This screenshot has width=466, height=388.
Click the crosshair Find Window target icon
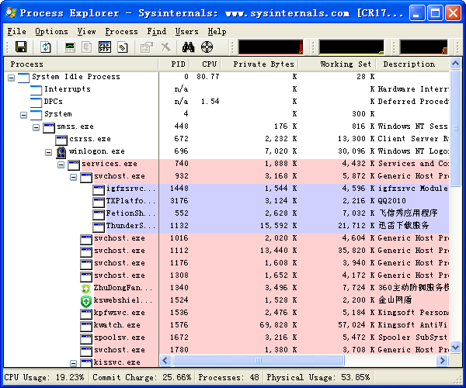point(207,47)
